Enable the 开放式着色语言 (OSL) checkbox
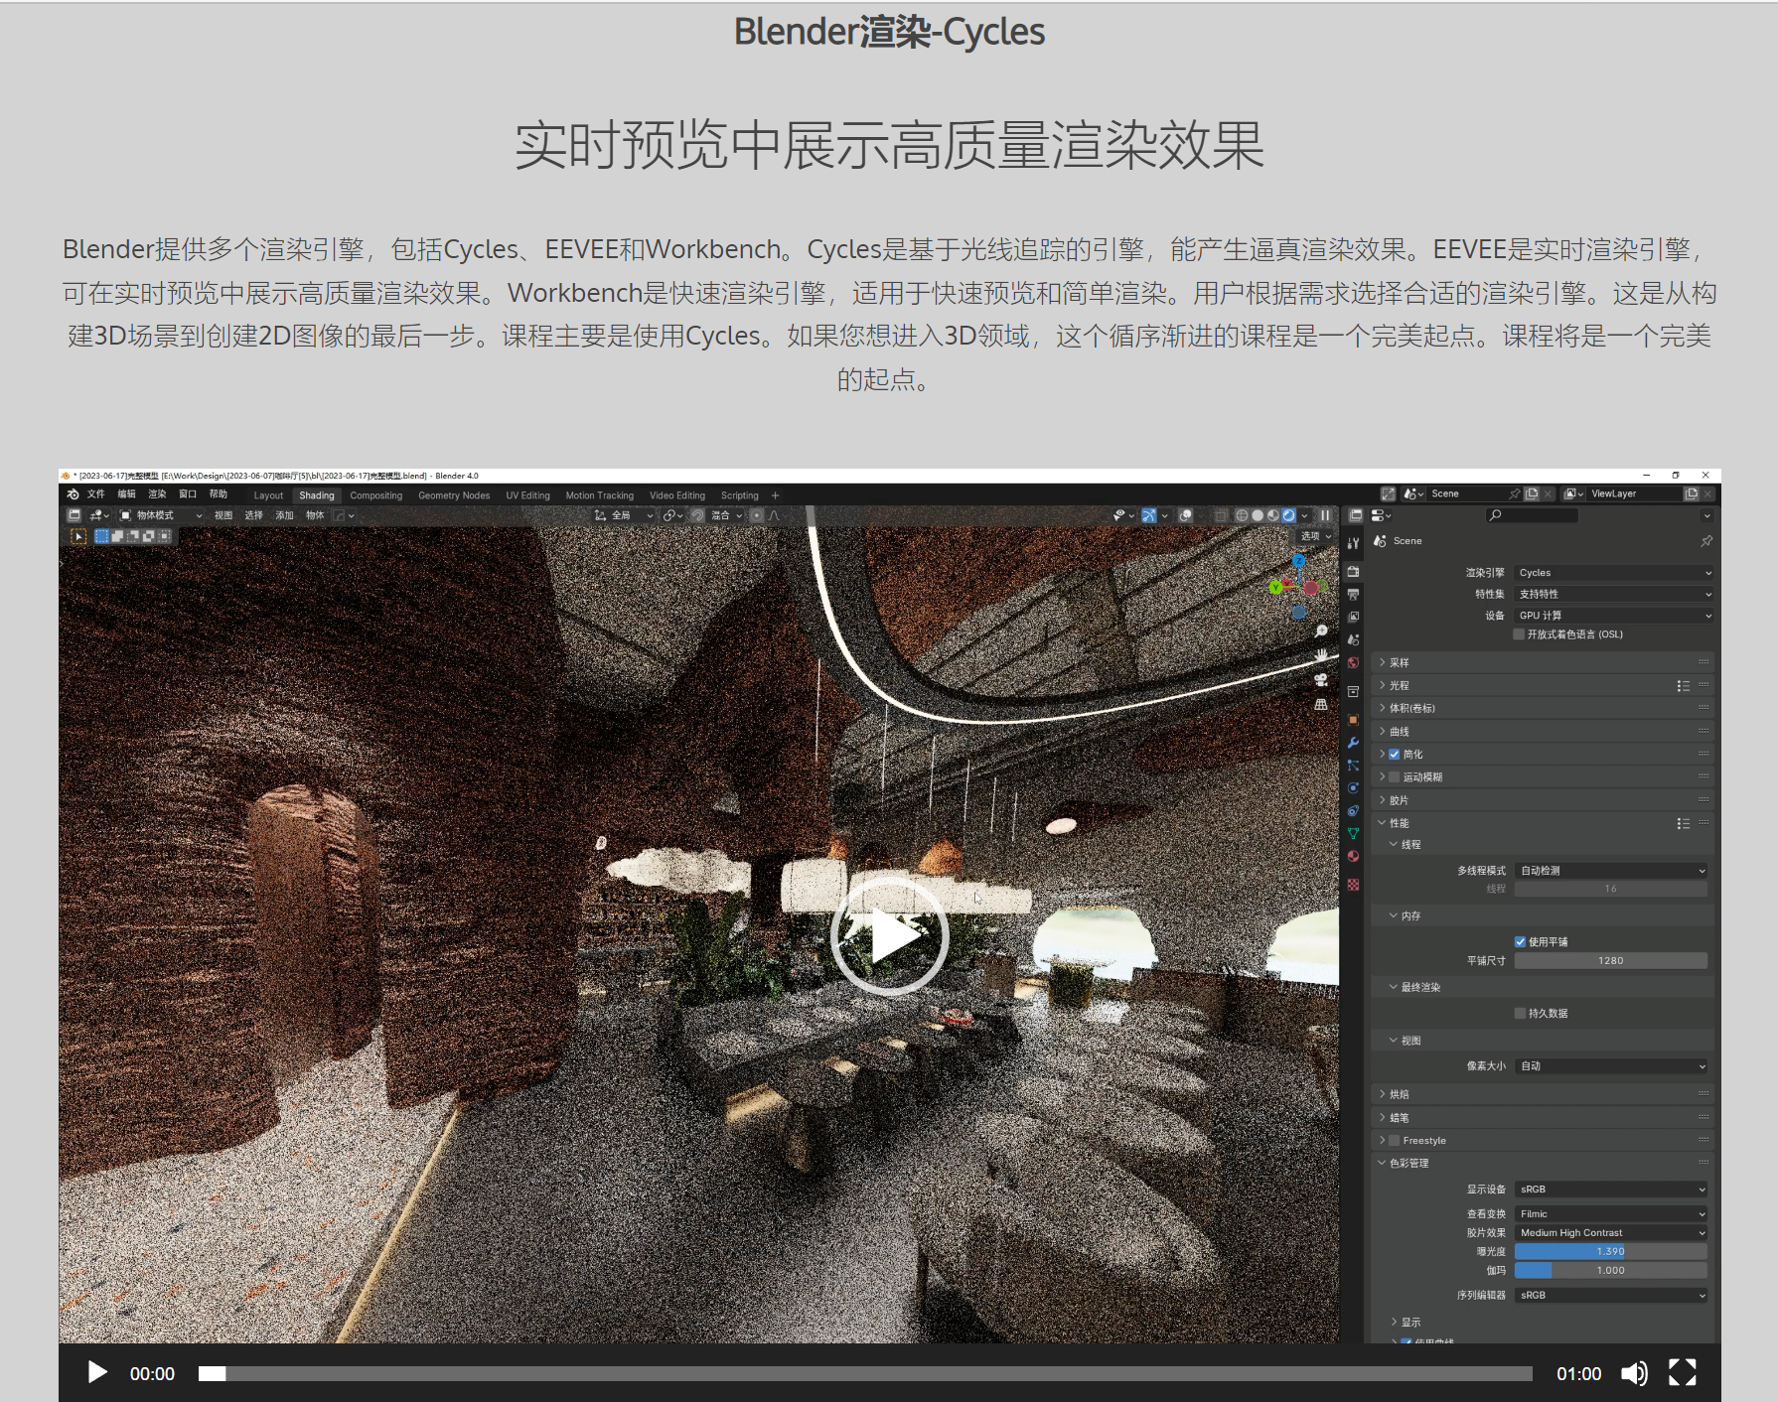 coord(1519,634)
